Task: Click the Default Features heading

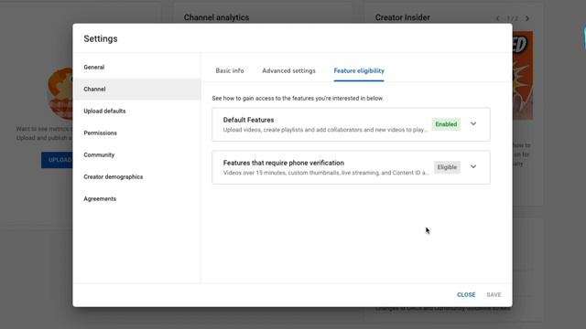Action: click(248, 120)
